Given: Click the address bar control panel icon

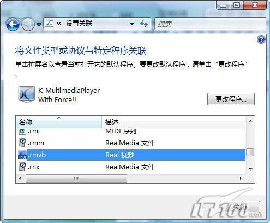Looking at the screenshot, I should coord(49,24).
